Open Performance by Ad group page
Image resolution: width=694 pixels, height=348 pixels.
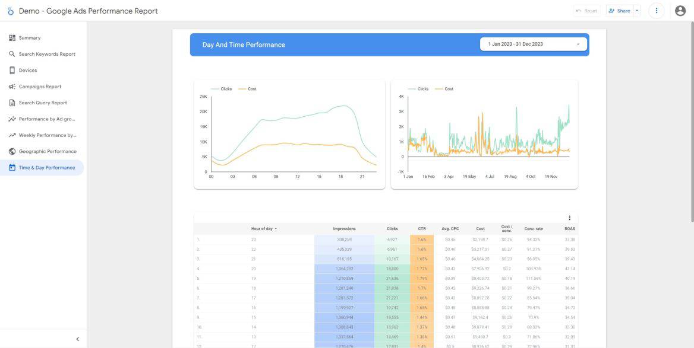click(46, 119)
